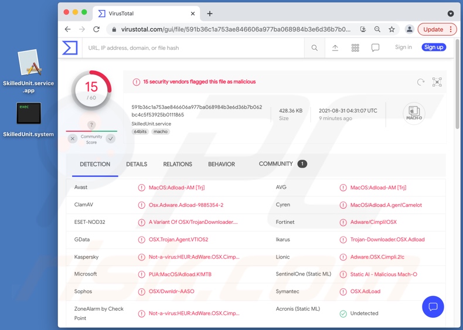Image resolution: width=463 pixels, height=330 pixels.
Task: Click Ikarus result Trojan-Downloader.OSX.Adload
Action: (387, 240)
